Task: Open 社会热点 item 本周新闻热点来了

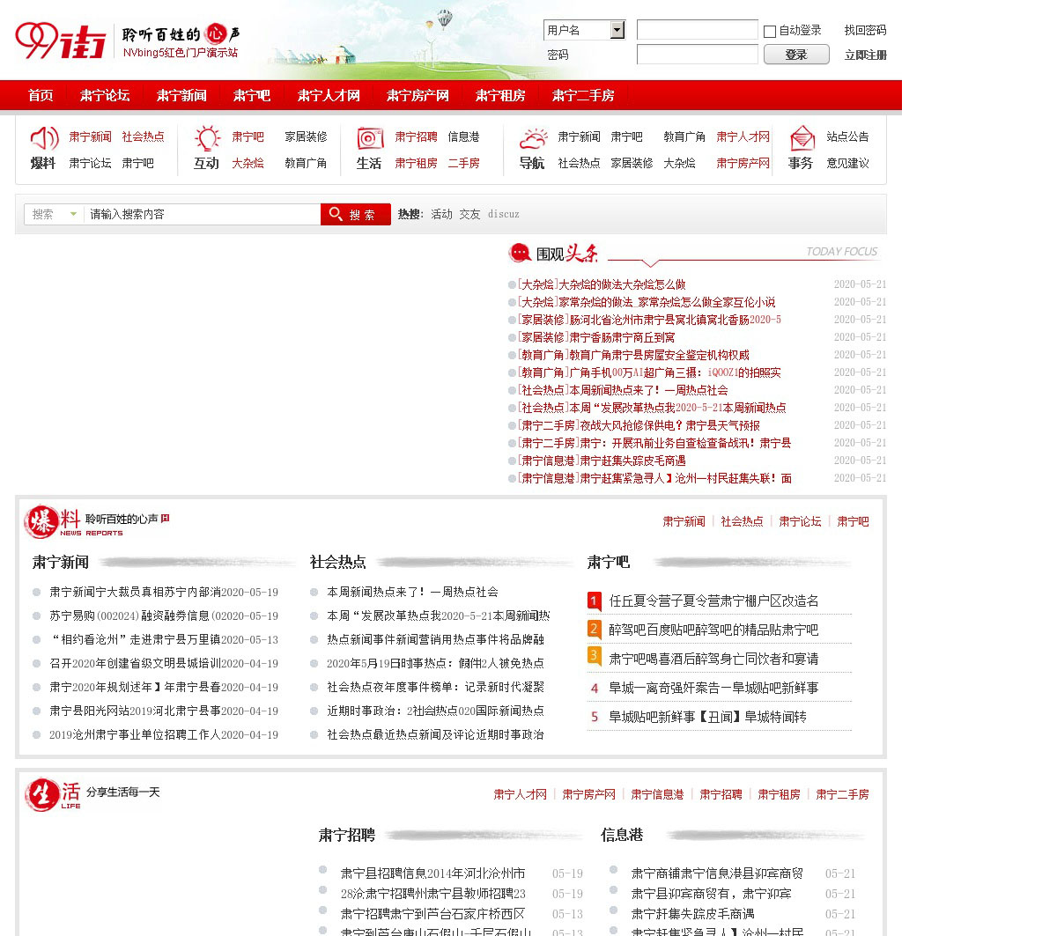Action: coord(412,592)
